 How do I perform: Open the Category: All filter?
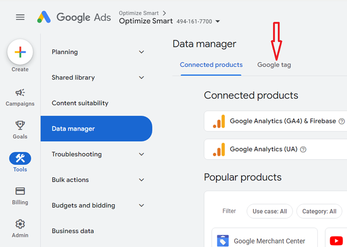click(319, 211)
